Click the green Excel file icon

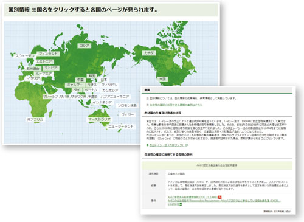point(180,204)
